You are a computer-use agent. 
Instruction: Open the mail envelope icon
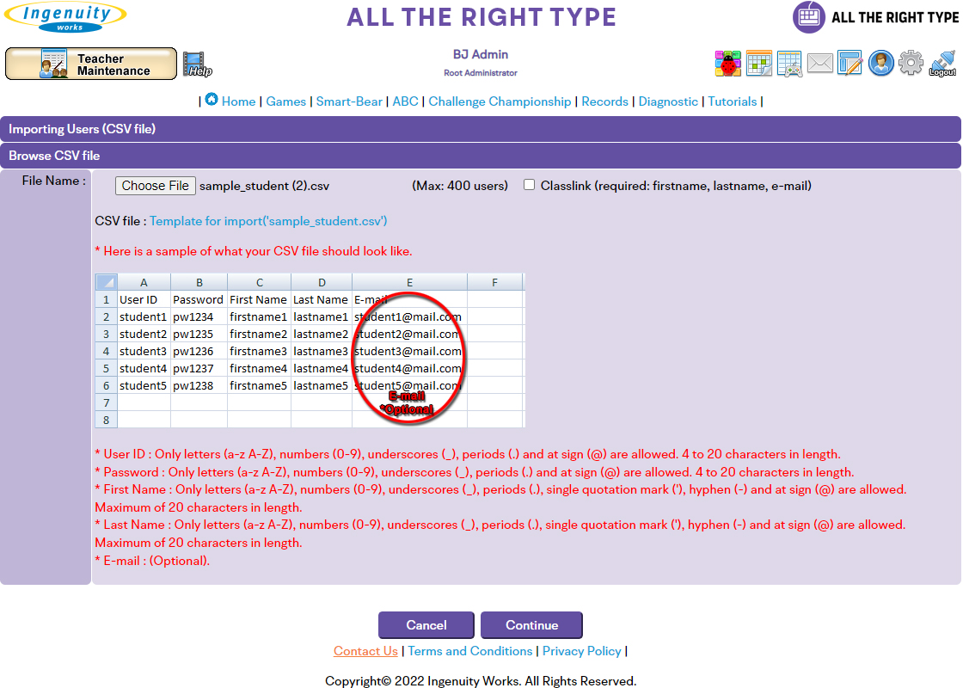point(819,63)
